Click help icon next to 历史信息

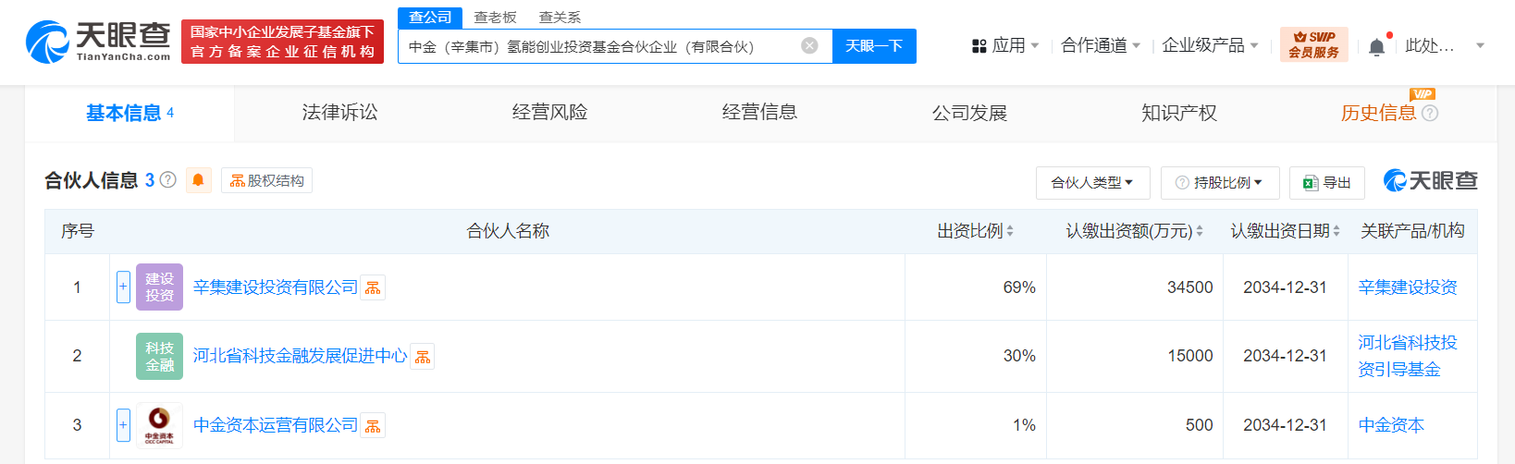click(1430, 113)
